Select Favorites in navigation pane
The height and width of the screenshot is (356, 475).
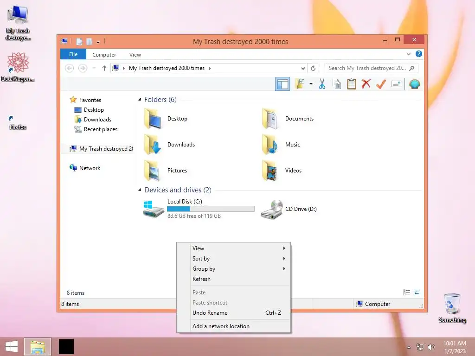[85, 100]
